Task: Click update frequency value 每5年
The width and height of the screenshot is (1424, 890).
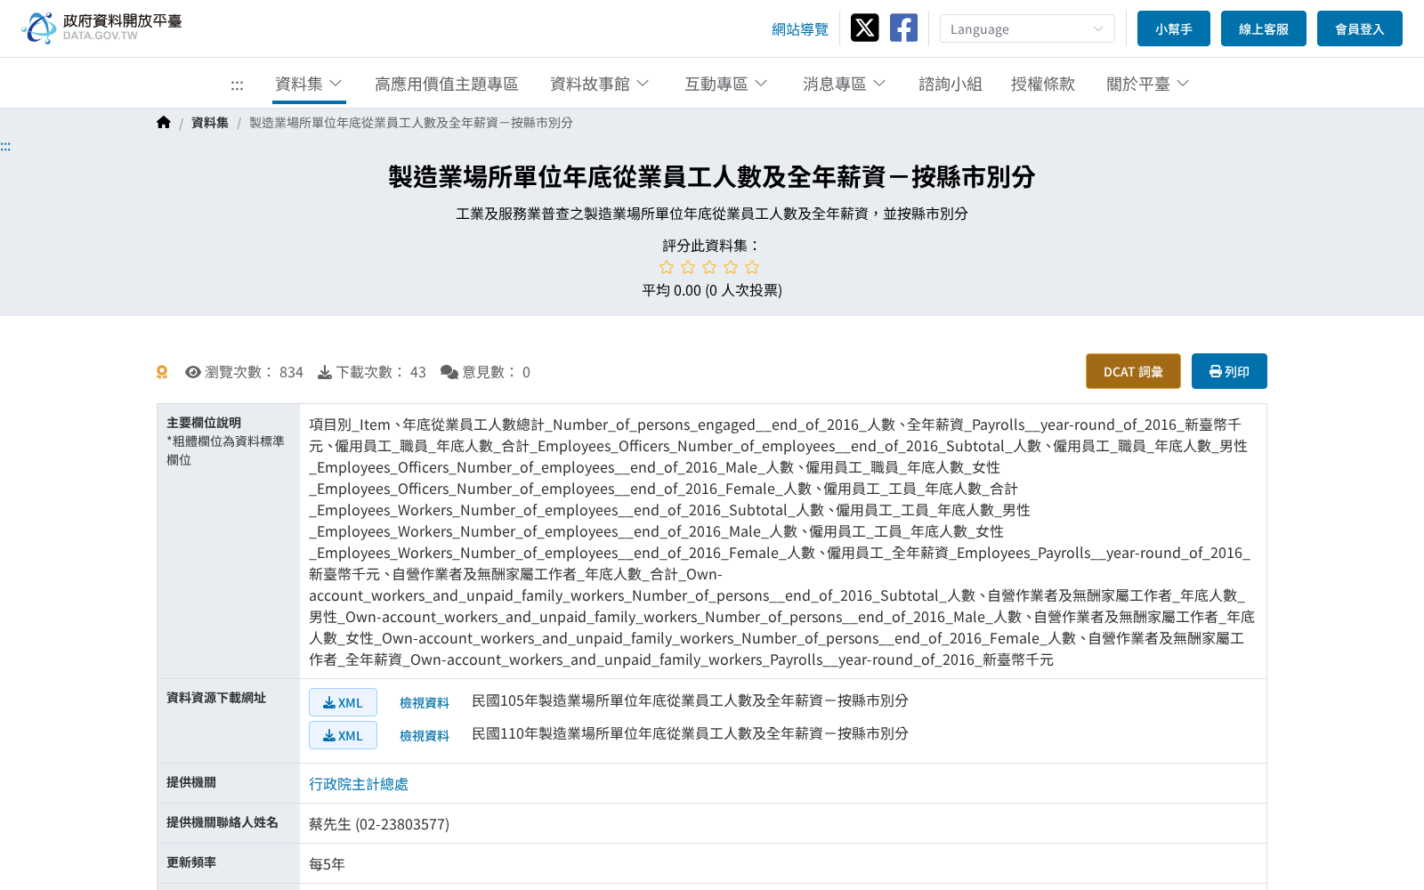Action: pos(327,864)
